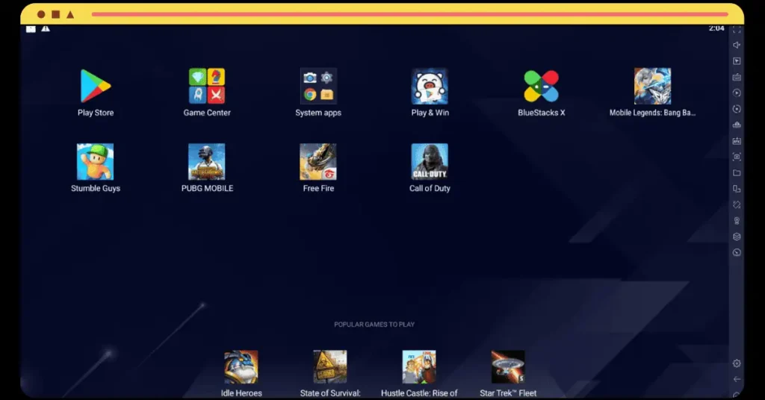Image resolution: width=765 pixels, height=400 pixels.
Task: Open the Play Store app
Action: pos(96,87)
